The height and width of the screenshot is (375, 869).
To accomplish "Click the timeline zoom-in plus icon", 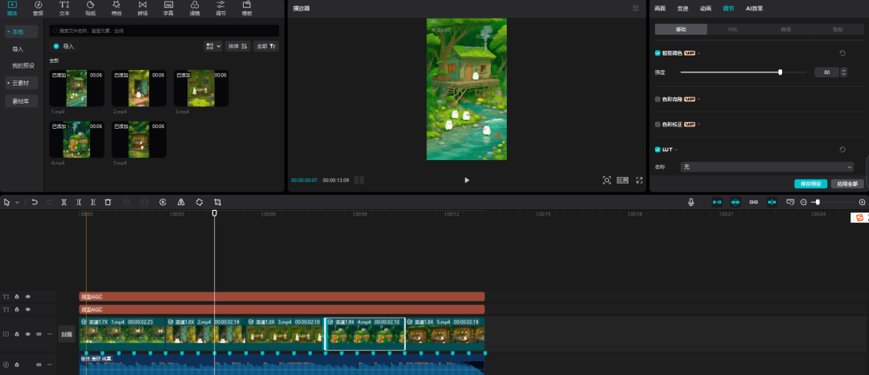I will (862, 202).
